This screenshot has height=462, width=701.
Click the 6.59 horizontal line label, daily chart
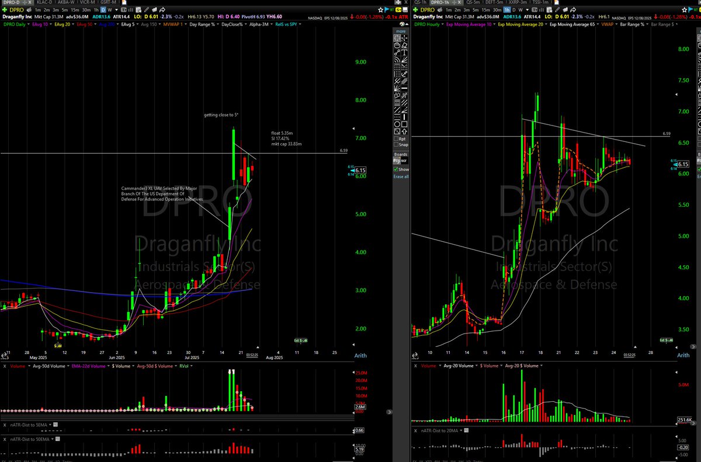click(343, 150)
